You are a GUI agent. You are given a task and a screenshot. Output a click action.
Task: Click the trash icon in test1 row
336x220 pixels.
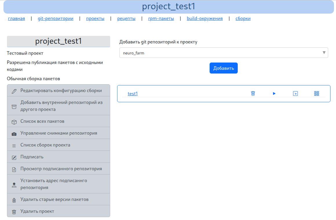(x=253, y=93)
